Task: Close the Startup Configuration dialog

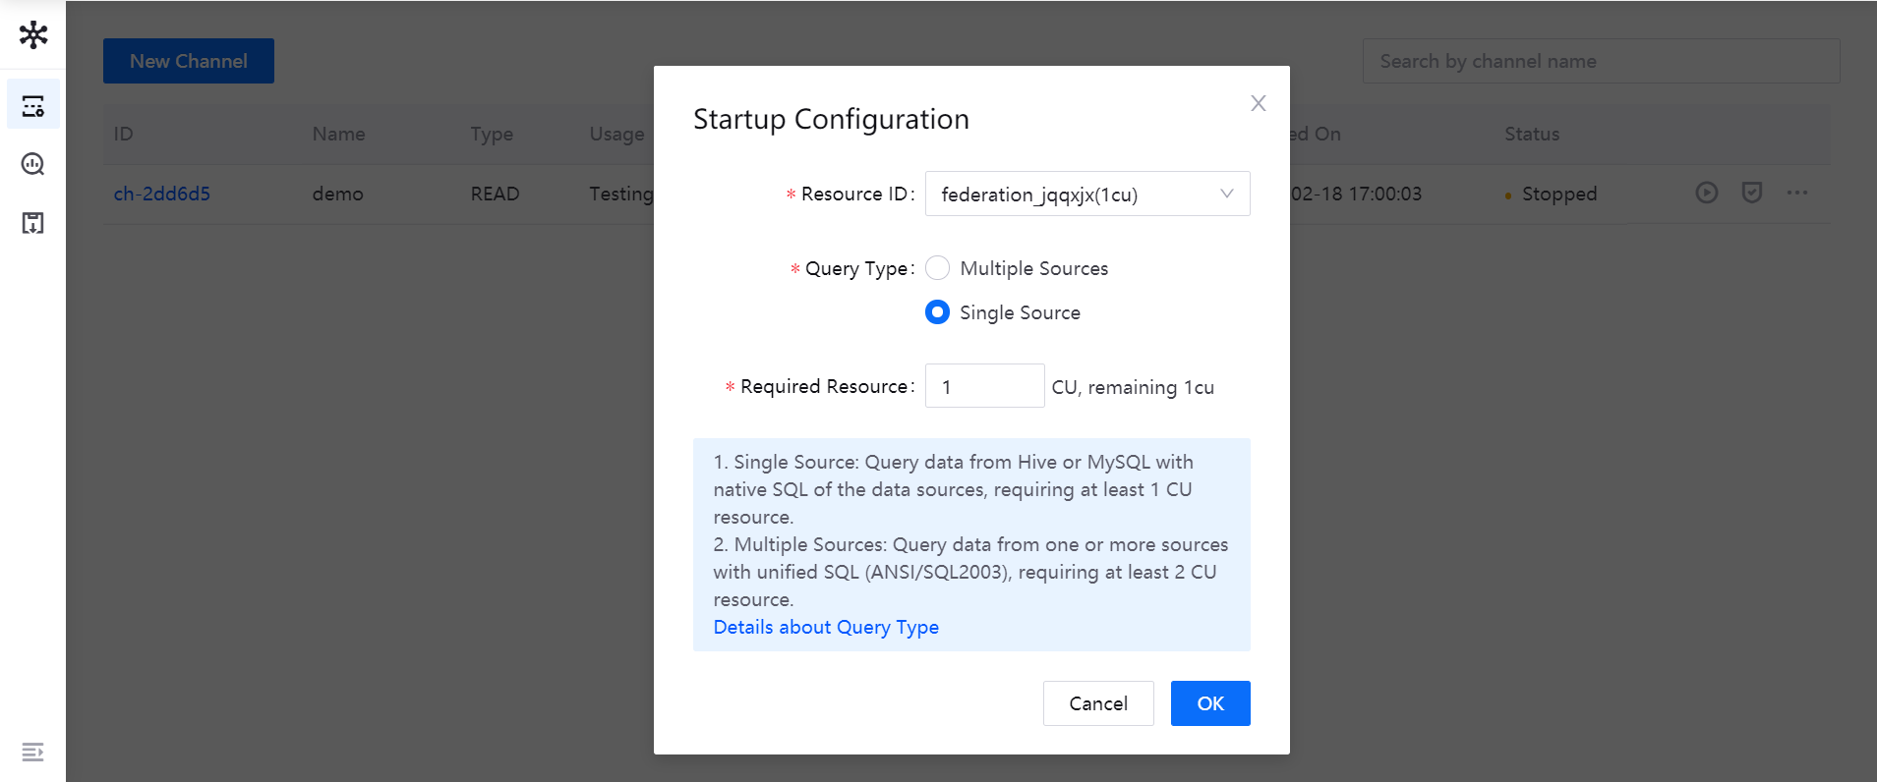Action: tap(1258, 103)
